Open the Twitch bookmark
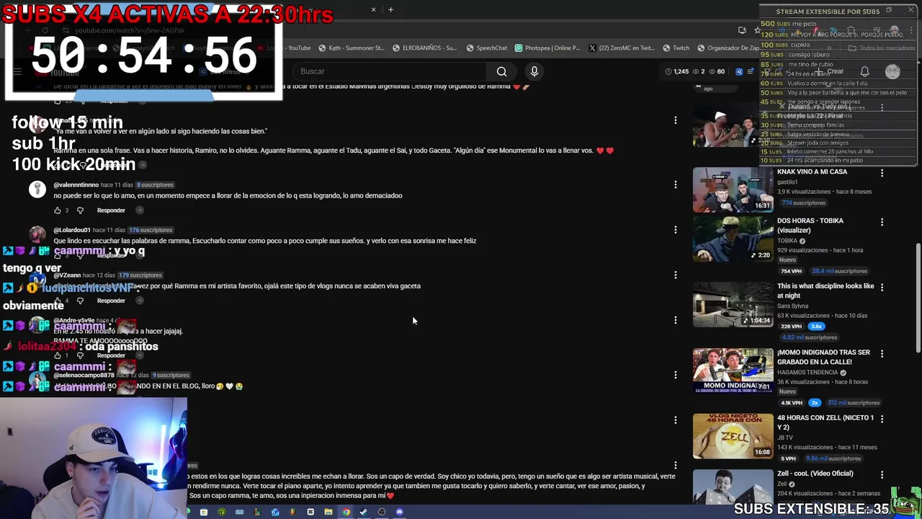The width and height of the screenshot is (922, 519). (x=675, y=48)
